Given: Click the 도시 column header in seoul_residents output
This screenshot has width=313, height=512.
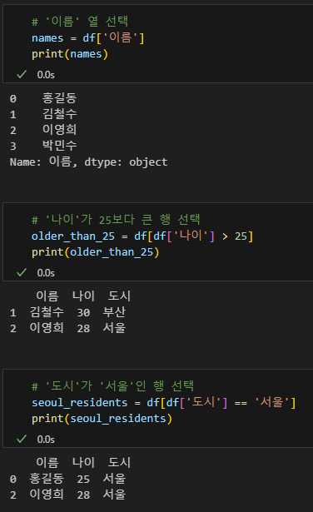Looking at the screenshot, I should tap(119, 462).
